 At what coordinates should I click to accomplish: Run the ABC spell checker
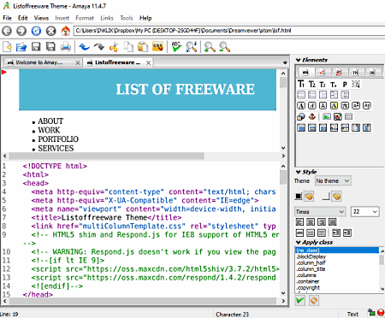[x=176, y=47]
